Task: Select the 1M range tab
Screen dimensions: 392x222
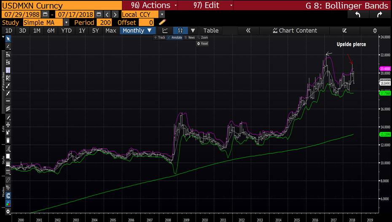Action: 37,30
